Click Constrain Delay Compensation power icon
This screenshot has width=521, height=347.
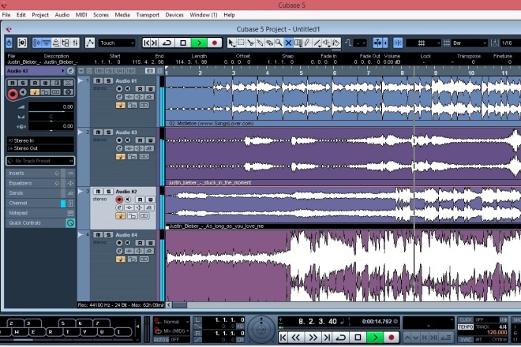pos(9,43)
